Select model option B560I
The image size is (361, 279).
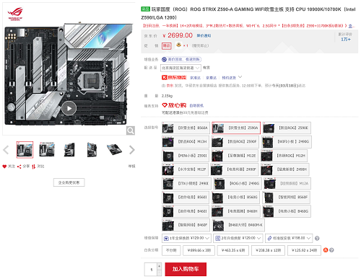tap(186, 198)
